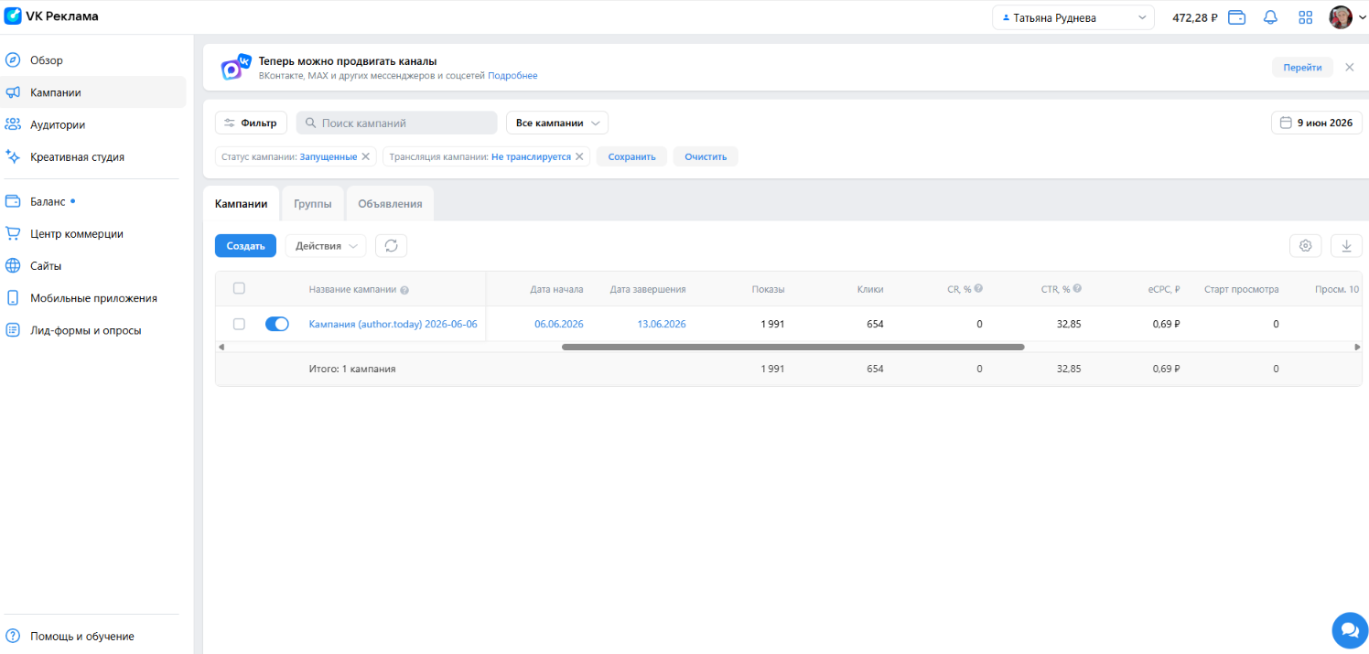Open table settings gear icon
Image resolution: width=1369 pixels, height=654 pixels.
(1306, 246)
